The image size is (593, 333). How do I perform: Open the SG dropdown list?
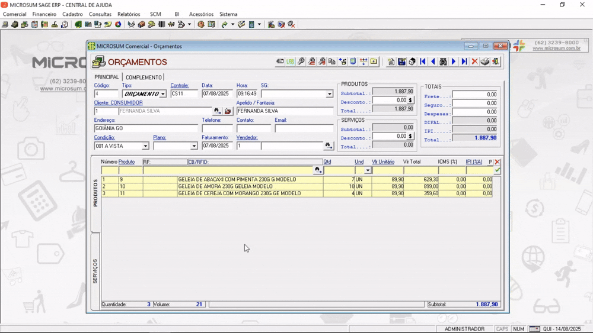click(329, 94)
